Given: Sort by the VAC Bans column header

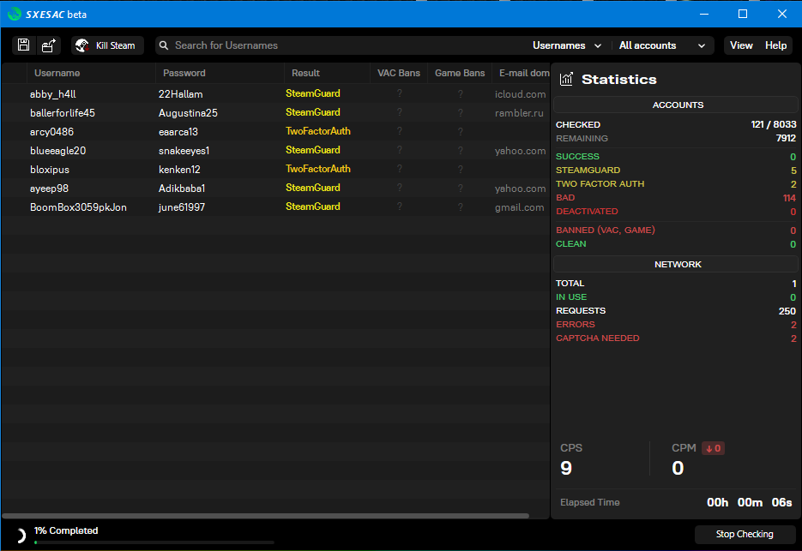Looking at the screenshot, I should point(399,73).
